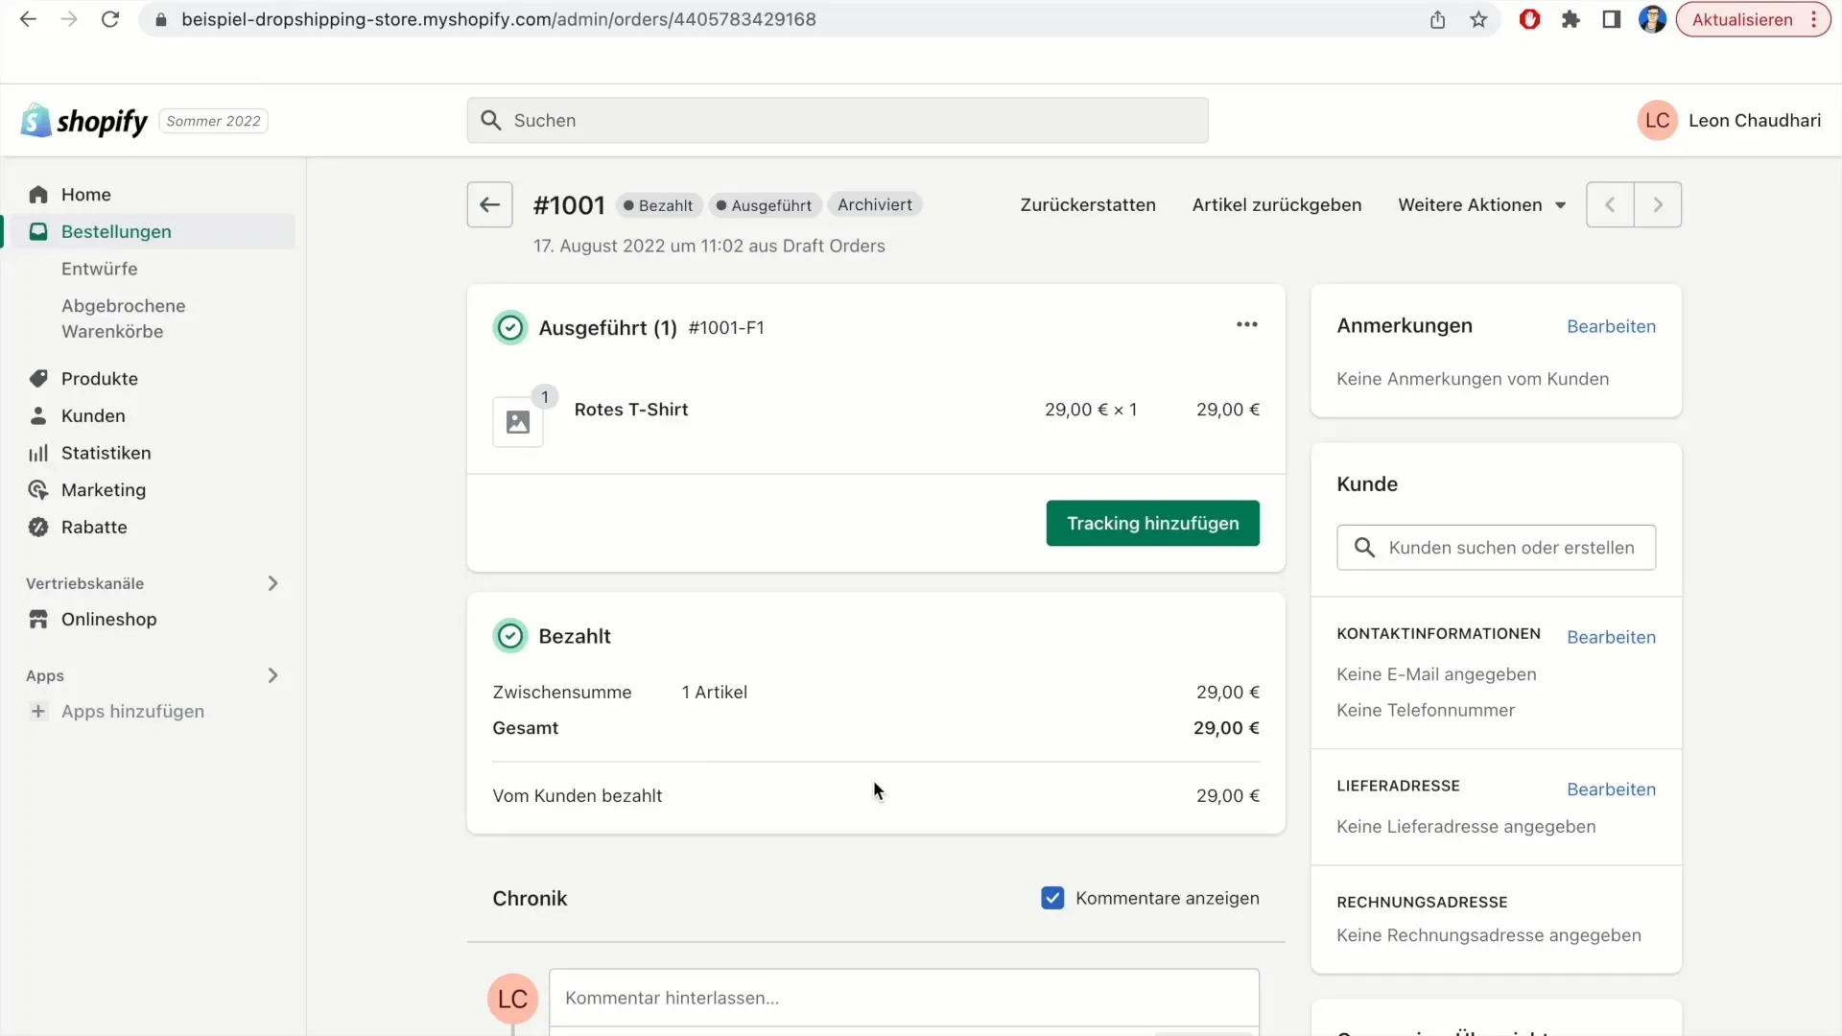Toggle Kommentare anzeigen checkbox
This screenshot has width=1842, height=1036.
pyautogui.click(x=1052, y=898)
